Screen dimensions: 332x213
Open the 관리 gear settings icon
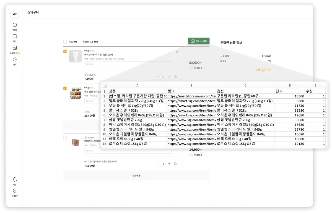[x=15, y=59]
